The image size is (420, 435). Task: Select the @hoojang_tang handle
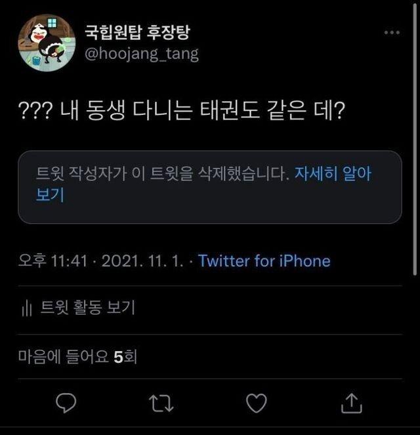[142, 54]
